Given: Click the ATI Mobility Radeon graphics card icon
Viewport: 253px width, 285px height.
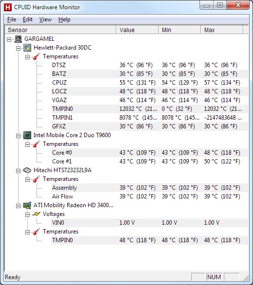Looking at the screenshot, I should 27,205.
